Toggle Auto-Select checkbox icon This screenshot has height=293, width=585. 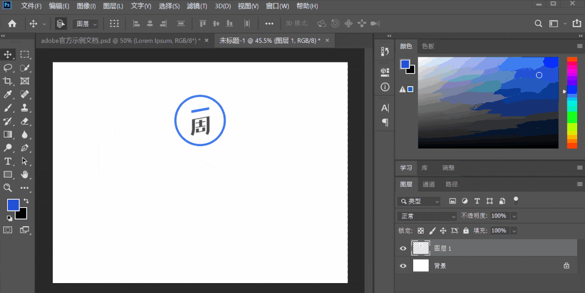click(x=60, y=23)
